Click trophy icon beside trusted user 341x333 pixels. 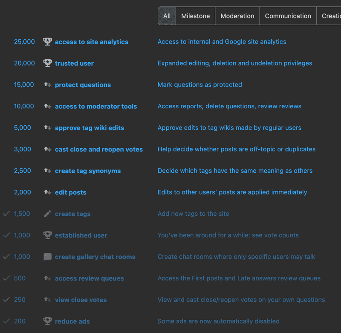pyautogui.click(x=47, y=63)
